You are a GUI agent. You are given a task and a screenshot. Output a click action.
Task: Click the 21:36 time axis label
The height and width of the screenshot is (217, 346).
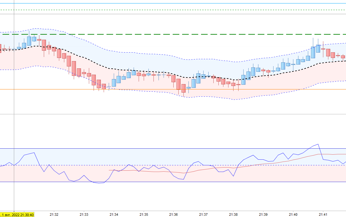[x=173, y=214]
